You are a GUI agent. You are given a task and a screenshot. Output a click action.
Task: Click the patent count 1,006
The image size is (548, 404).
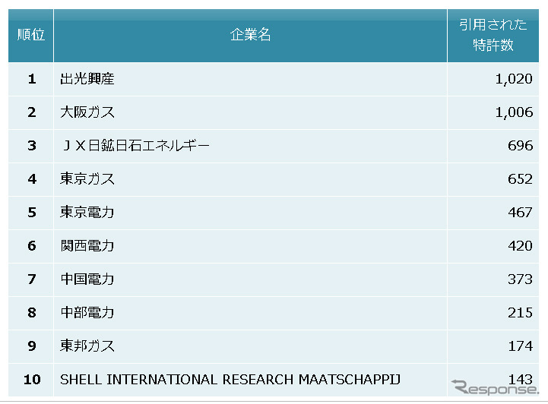point(514,112)
